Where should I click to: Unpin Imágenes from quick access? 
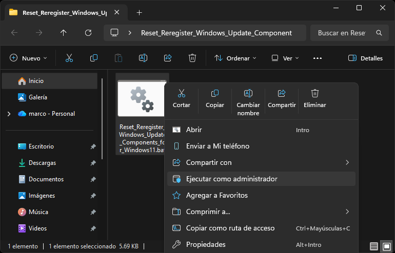[x=93, y=196]
